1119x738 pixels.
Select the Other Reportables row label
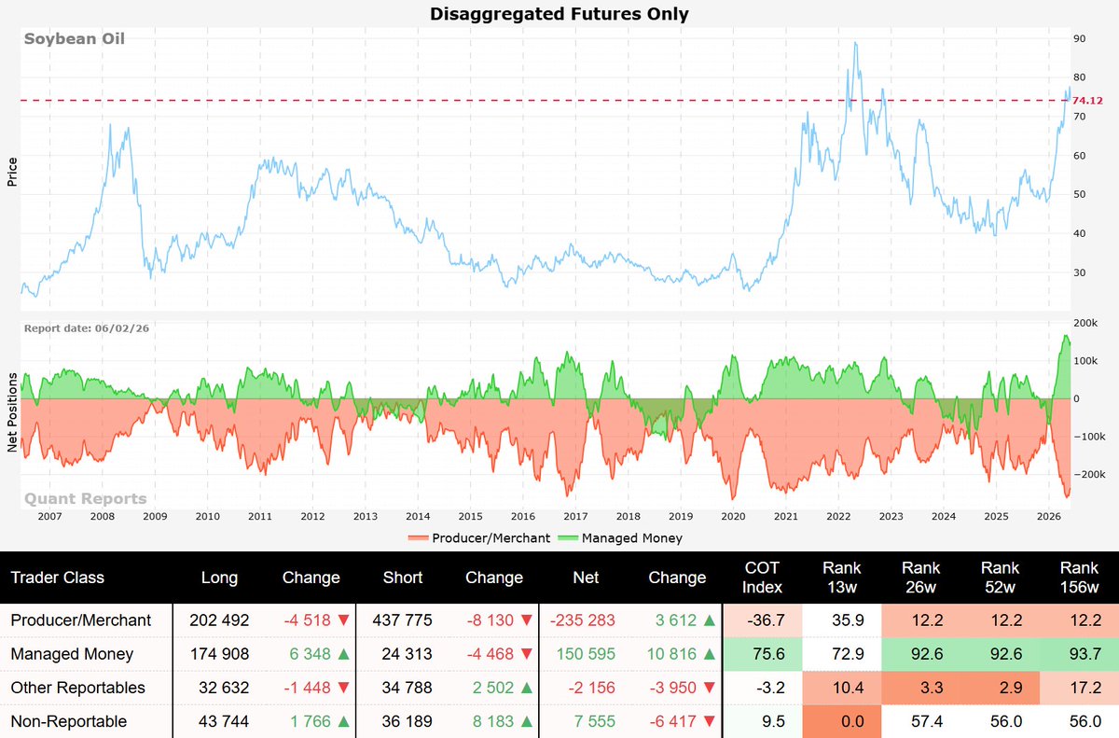(x=78, y=688)
